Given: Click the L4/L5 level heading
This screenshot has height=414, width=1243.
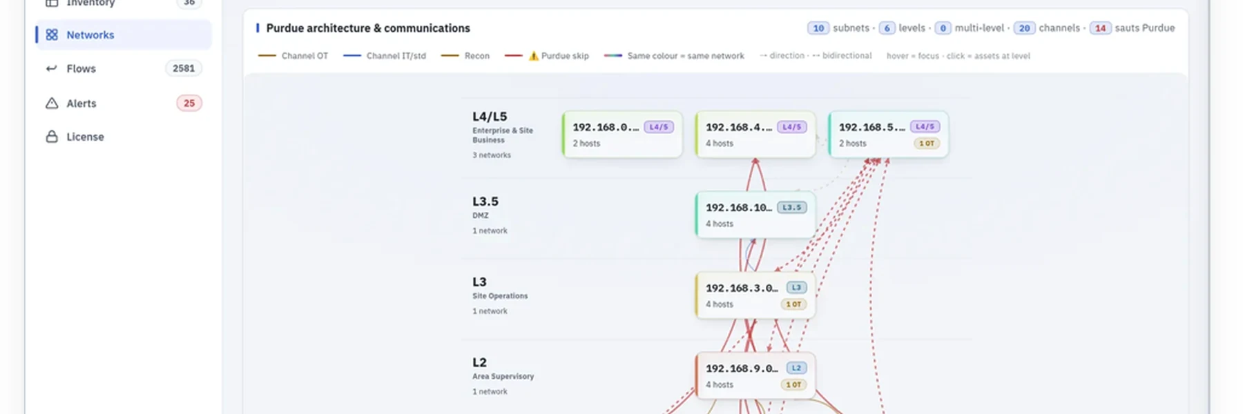Looking at the screenshot, I should [490, 117].
